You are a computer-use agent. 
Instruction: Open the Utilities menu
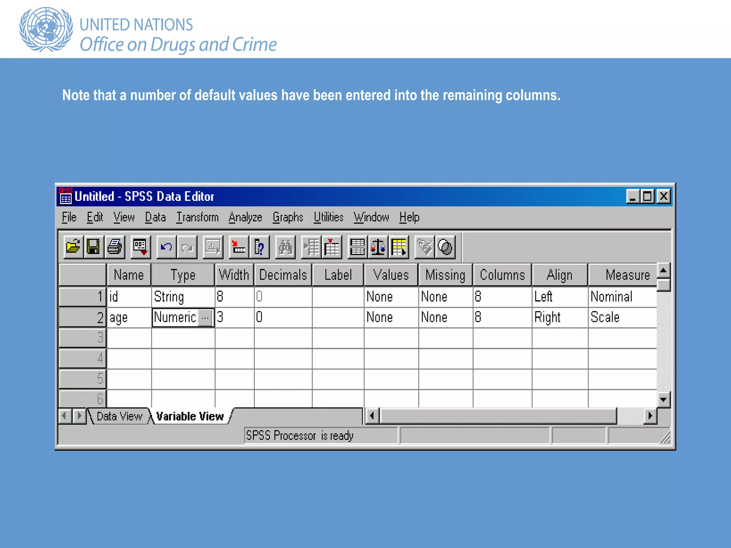point(328,217)
